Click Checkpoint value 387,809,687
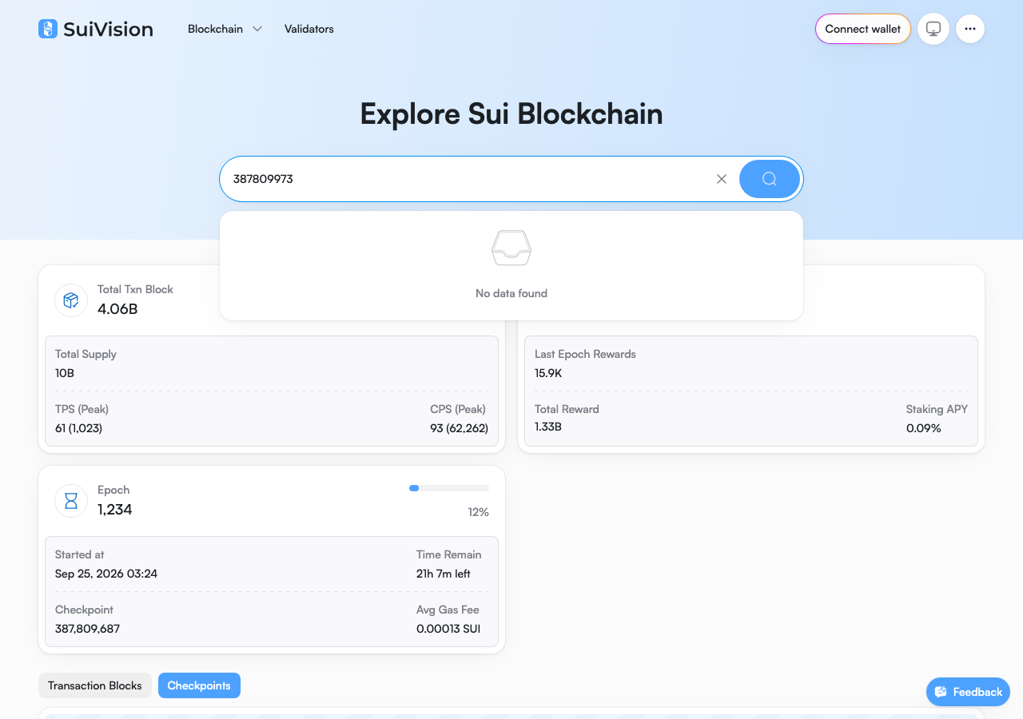Viewport: 1023px width, 719px height. click(x=87, y=629)
